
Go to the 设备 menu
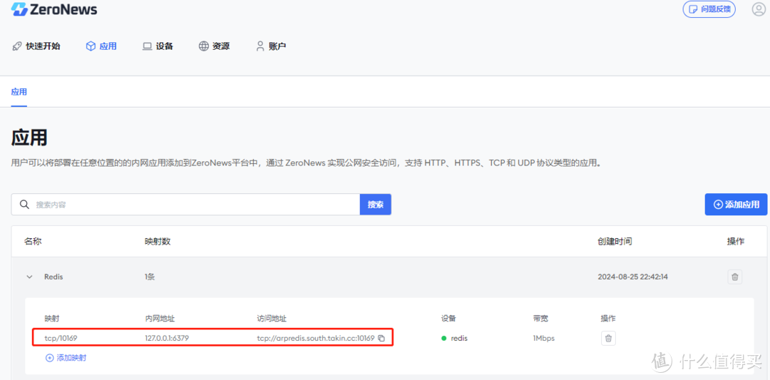click(x=158, y=46)
